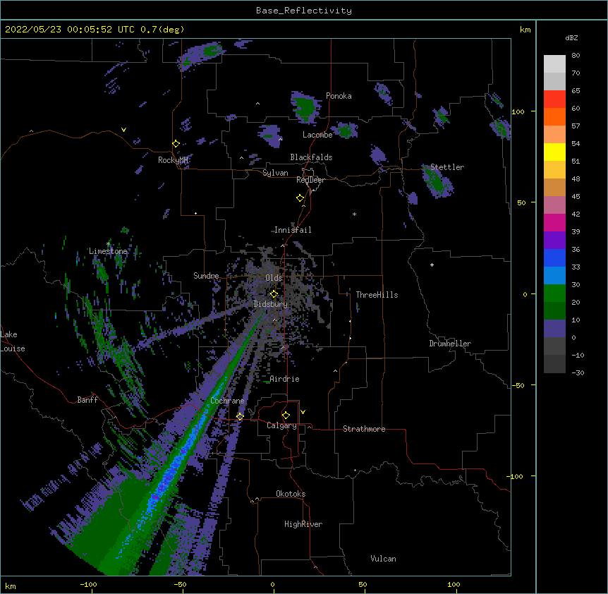
Task: Click the Lake Louise label
Action: click(x=13, y=341)
